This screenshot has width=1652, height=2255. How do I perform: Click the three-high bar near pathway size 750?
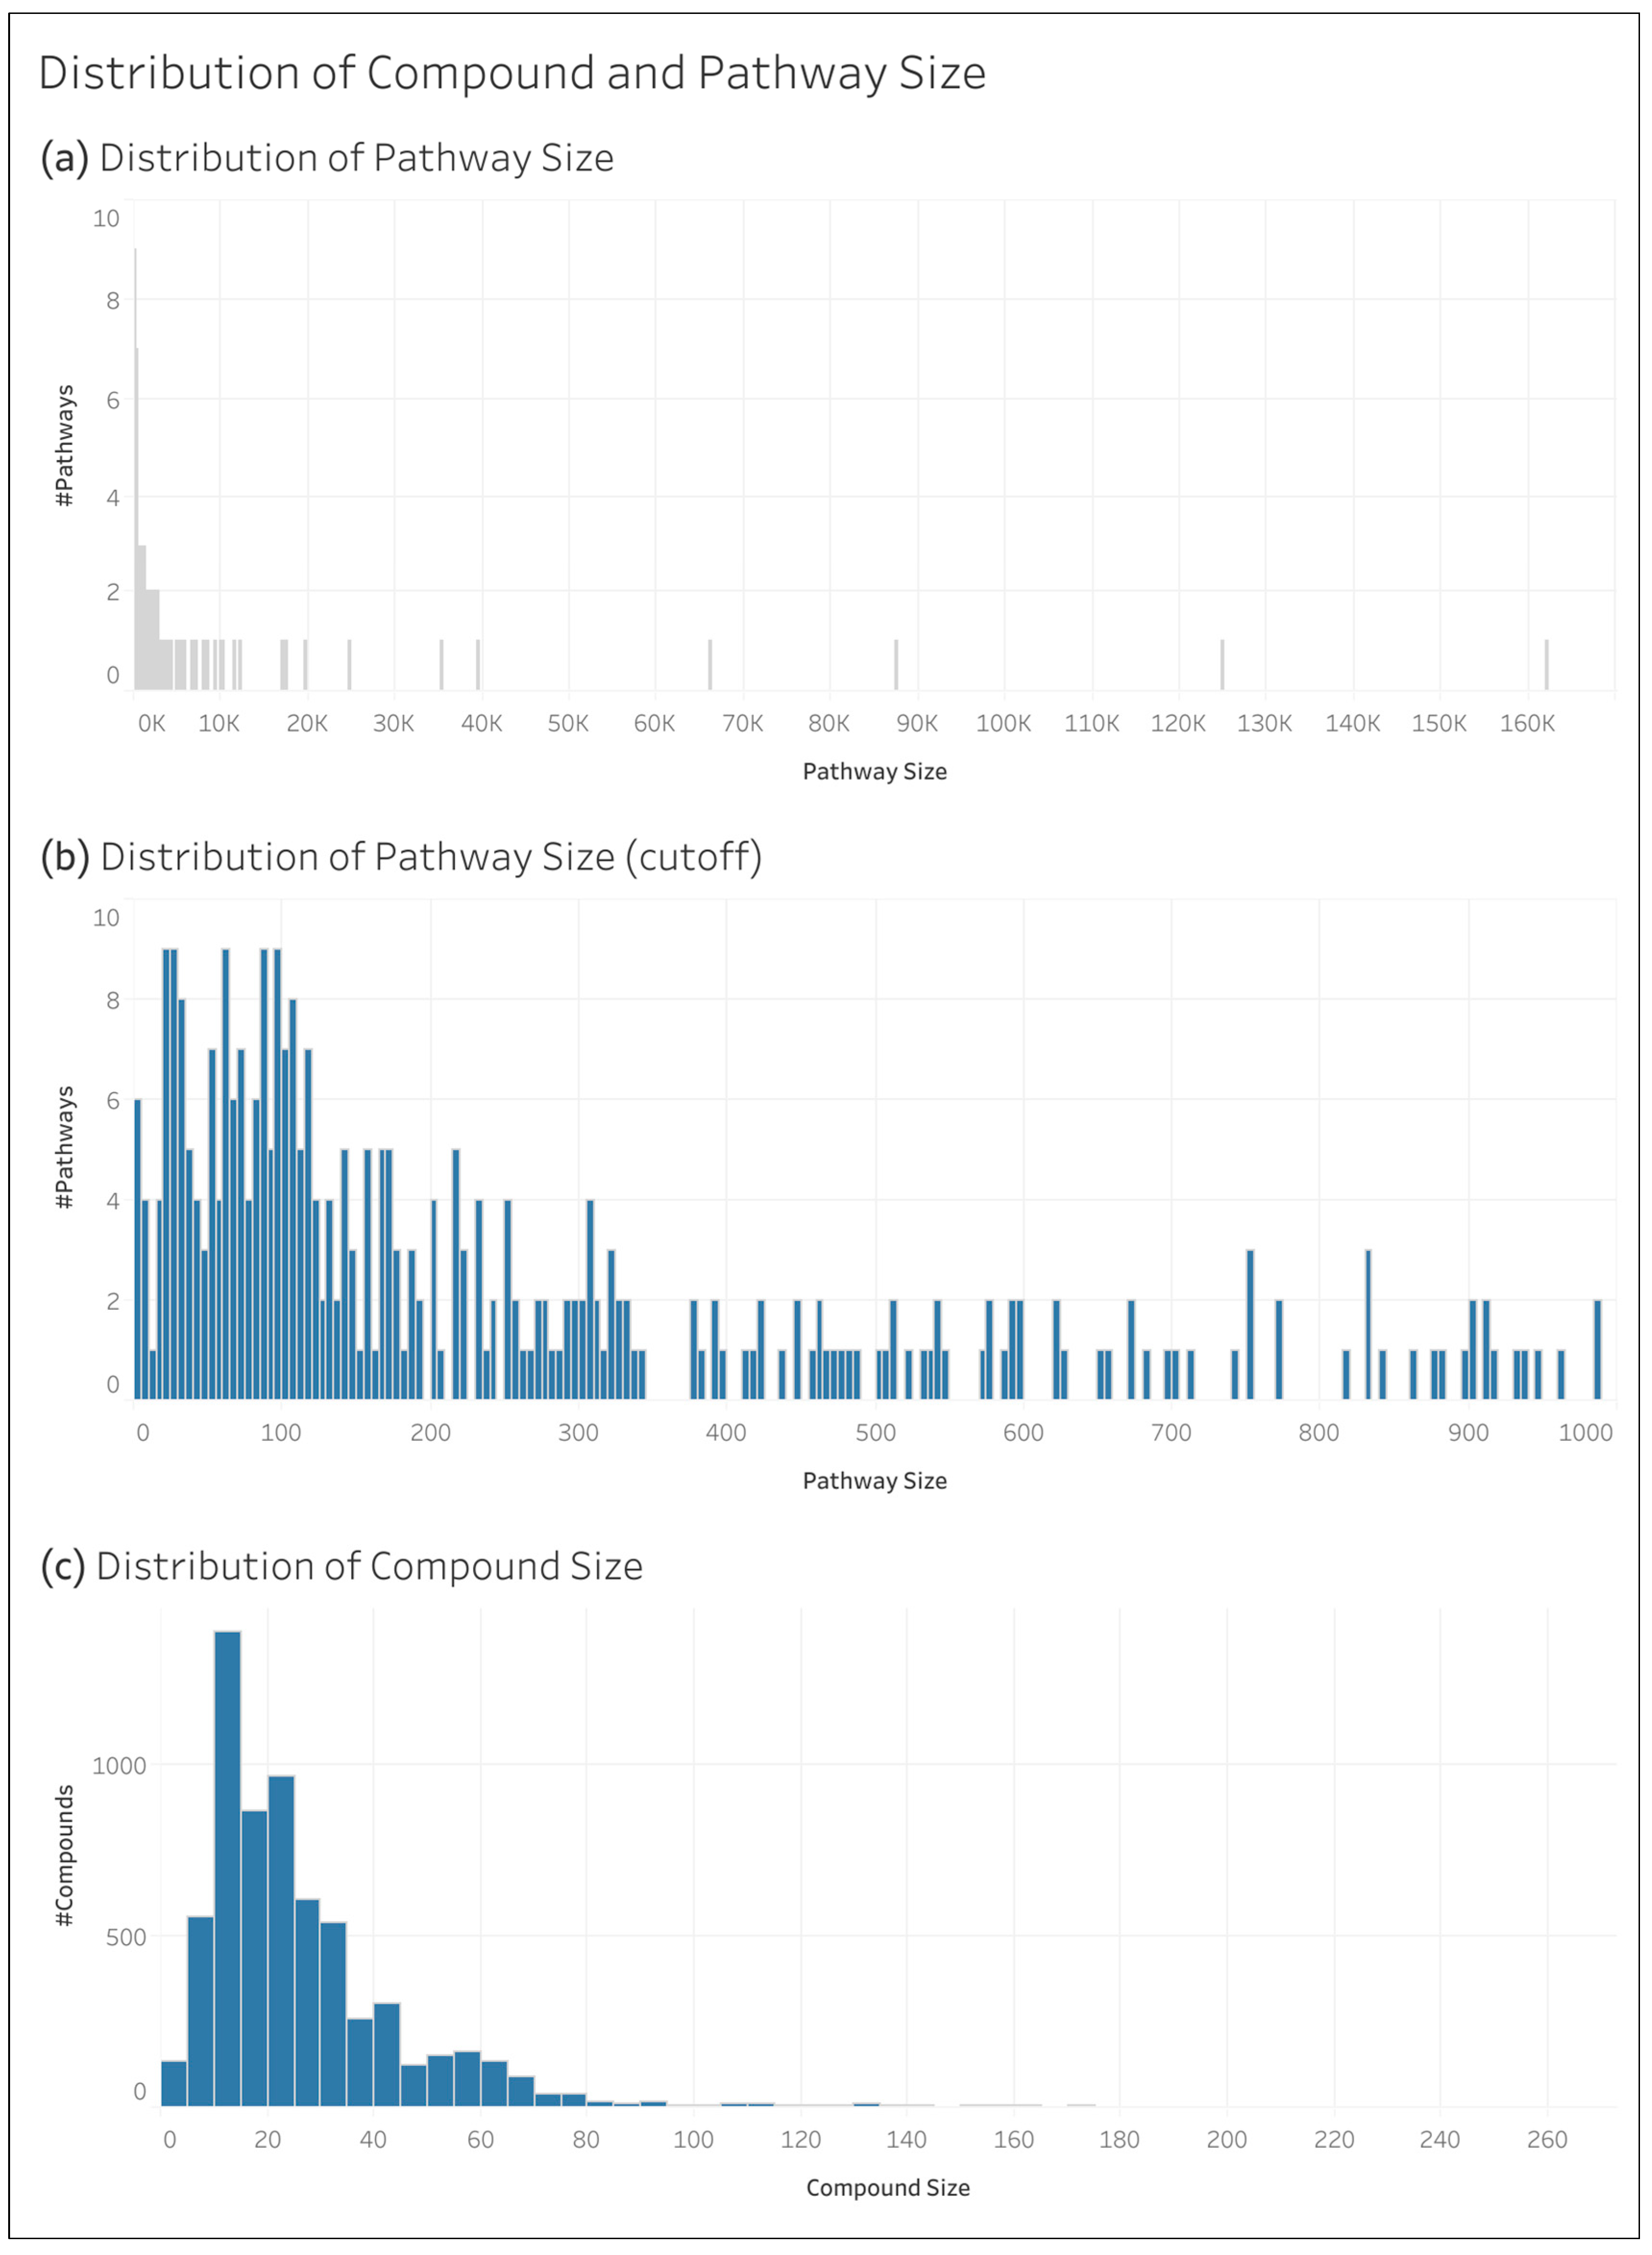click(x=1250, y=1324)
